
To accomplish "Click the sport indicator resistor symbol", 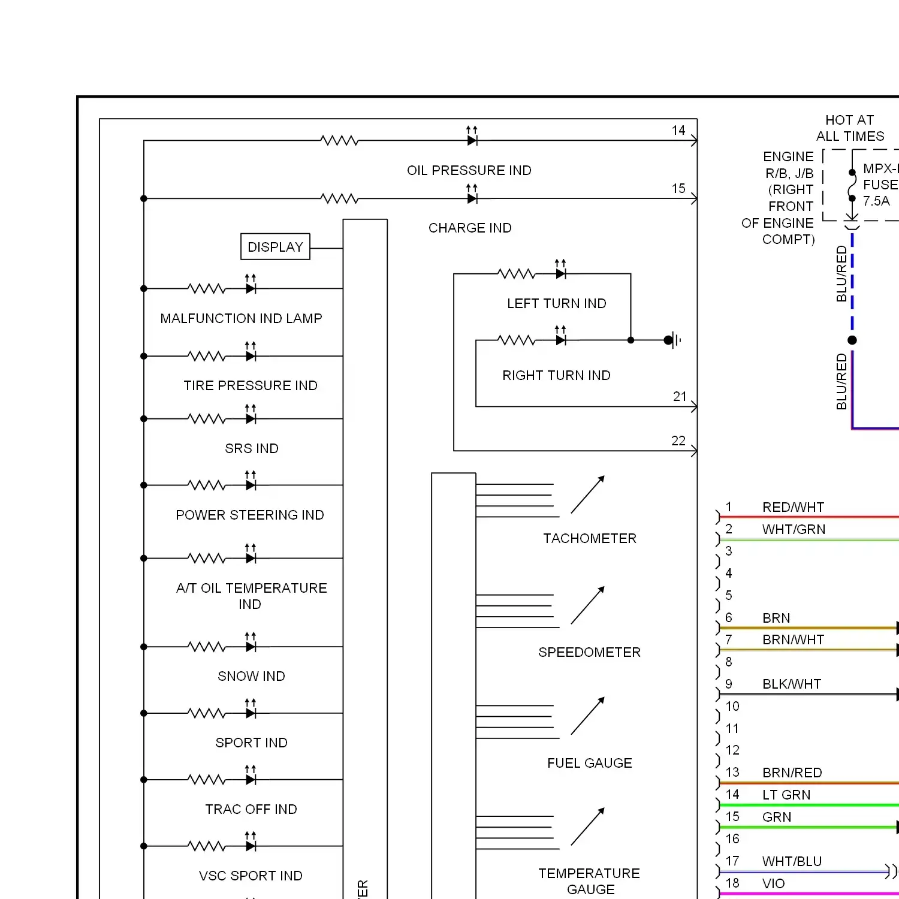I will tap(207, 713).
